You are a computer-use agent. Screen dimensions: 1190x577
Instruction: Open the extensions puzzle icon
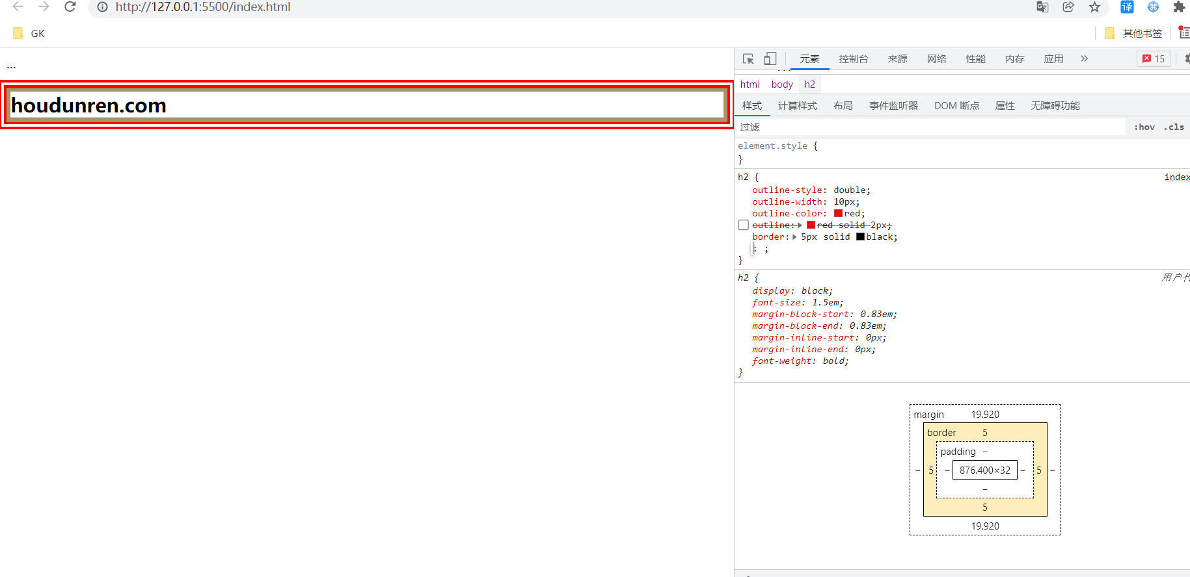(1178, 7)
